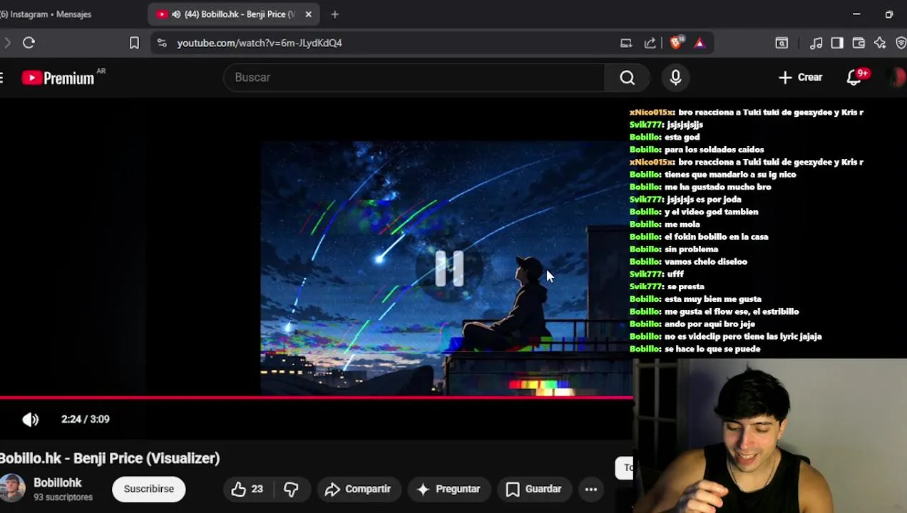The width and height of the screenshot is (907, 513).
Task: Open the browser share icon in the address bar
Action: coord(650,43)
